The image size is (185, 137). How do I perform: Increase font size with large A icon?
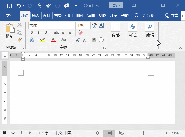(x=78, y=40)
